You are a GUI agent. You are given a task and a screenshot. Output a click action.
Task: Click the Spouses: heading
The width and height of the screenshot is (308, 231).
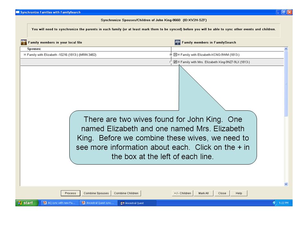click(x=34, y=49)
